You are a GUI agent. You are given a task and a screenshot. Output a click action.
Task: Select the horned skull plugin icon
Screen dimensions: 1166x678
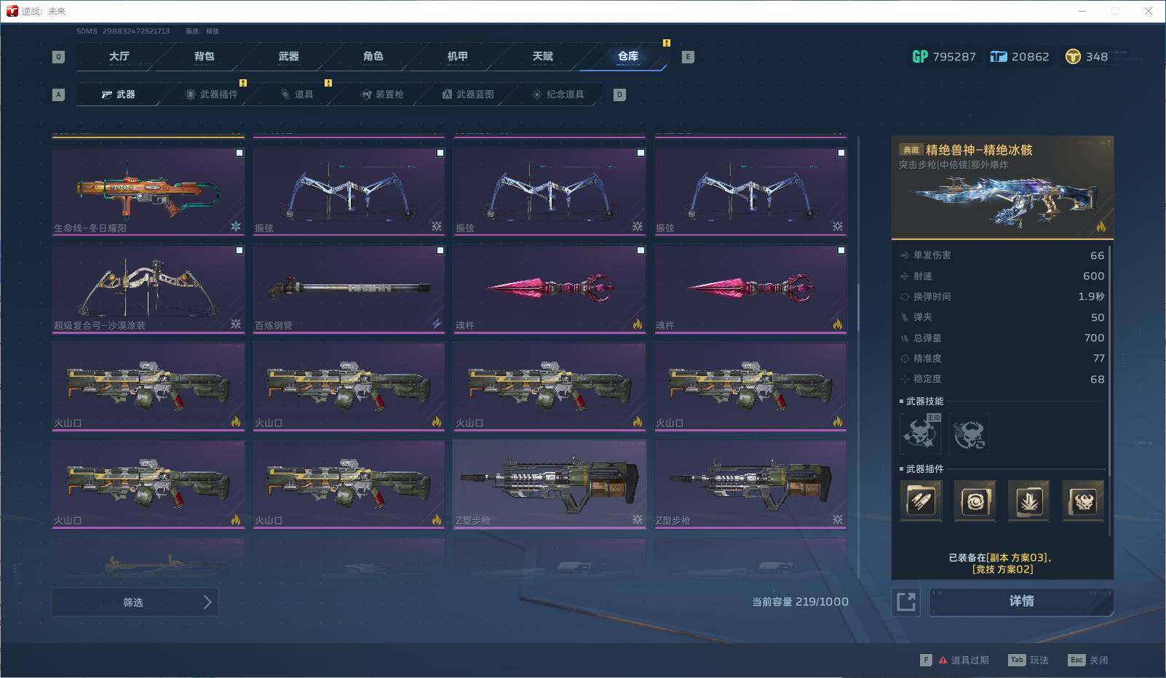coord(1082,500)
